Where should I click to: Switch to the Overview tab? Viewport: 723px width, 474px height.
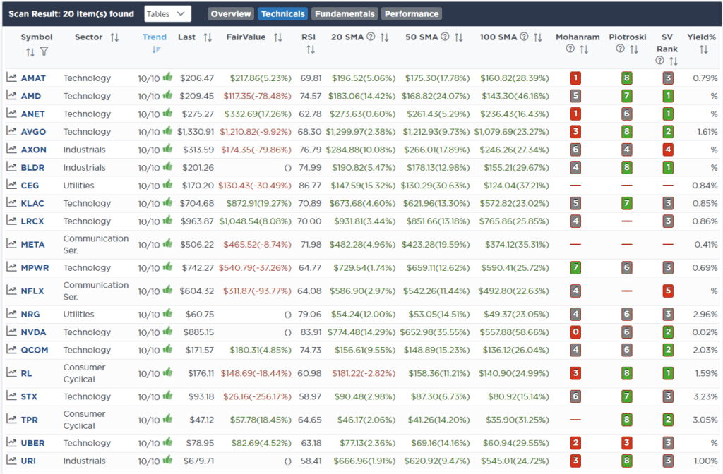pos(231,14)
